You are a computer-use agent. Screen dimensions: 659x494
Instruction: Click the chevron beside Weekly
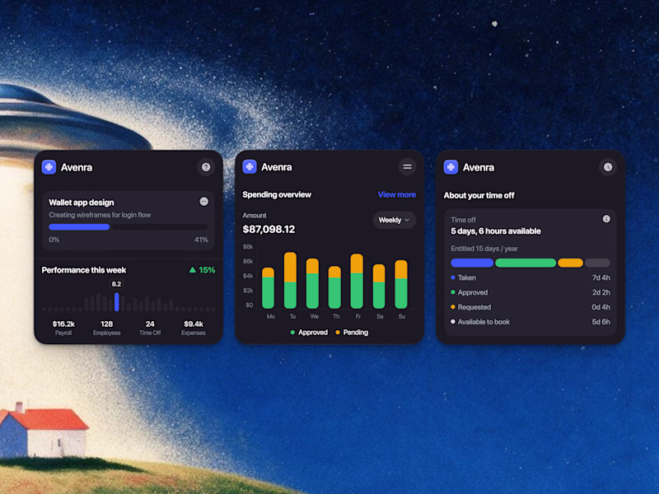click(407, 220)
